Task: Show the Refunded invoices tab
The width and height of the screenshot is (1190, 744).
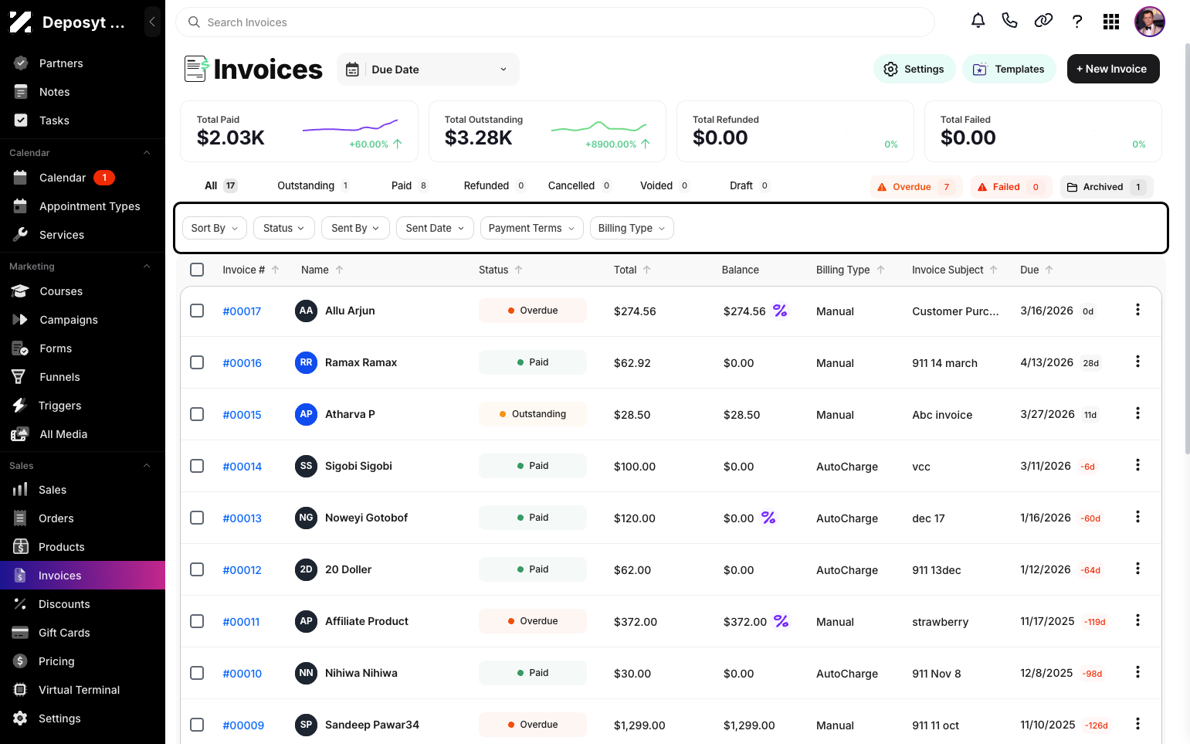Action: [494, 185]
